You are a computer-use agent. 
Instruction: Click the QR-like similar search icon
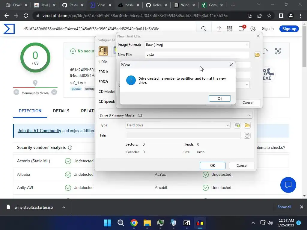(278, 51)
